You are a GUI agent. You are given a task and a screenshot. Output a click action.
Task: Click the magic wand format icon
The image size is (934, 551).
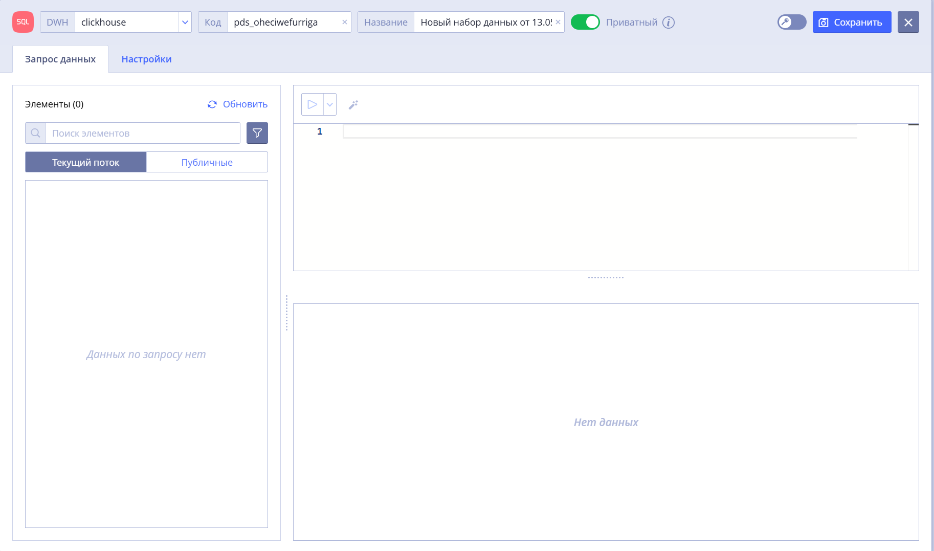click(353, 104)
